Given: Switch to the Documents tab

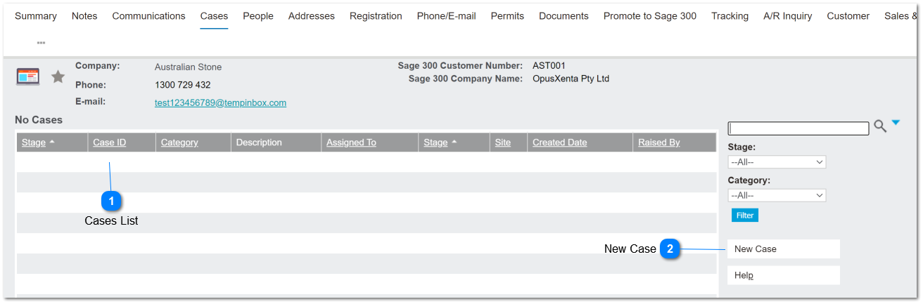Looking at the screenshot, I should (x=564, y=16).
